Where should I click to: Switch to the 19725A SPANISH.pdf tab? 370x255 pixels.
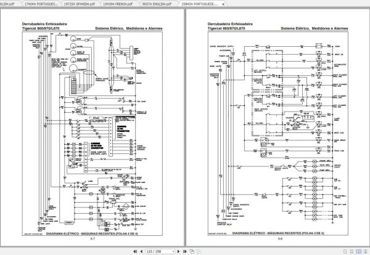(x=80, y=4)
